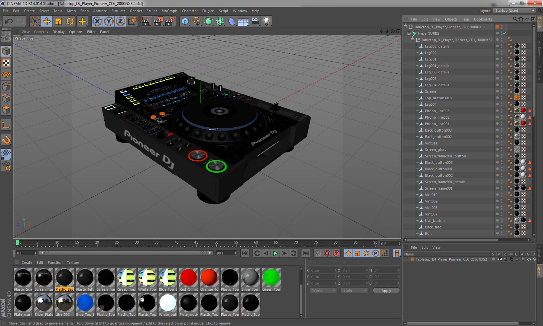This screenshot has height=326, width=543.
Task: Toggle autokeying button
Action: [327, 253]
